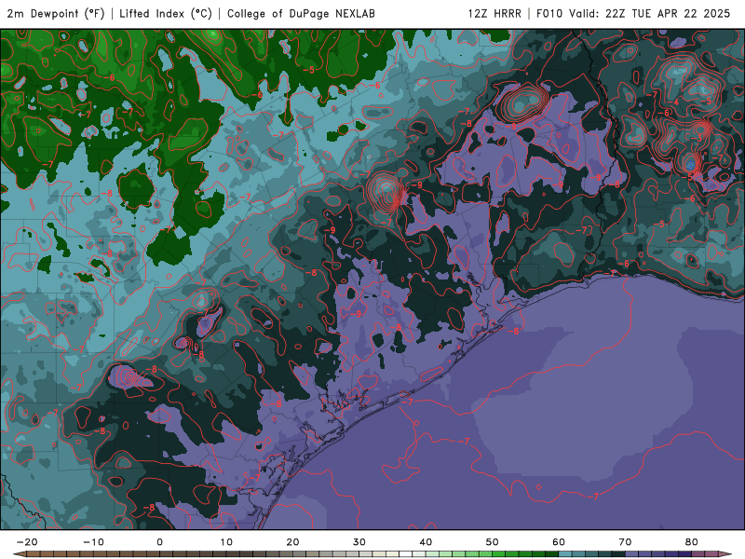The image size is (745, 559).
Task: Click the "F010 Valid: 22Z TUE APR 22 2025" text
Action: coord(633,14)
